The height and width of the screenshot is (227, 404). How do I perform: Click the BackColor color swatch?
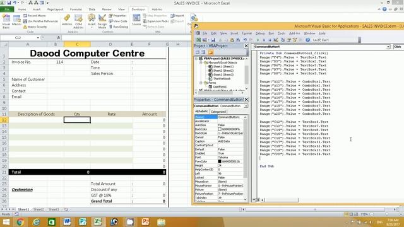click(x=220, y=129)
